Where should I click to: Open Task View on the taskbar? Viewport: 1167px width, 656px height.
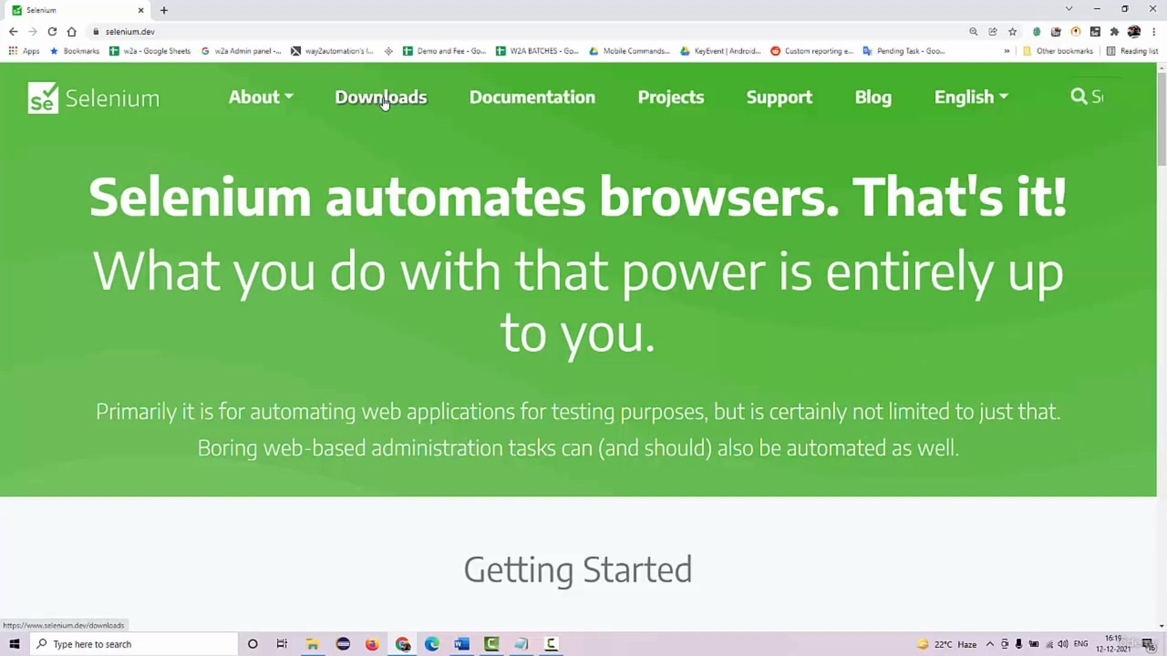click(x=282, y=644)
